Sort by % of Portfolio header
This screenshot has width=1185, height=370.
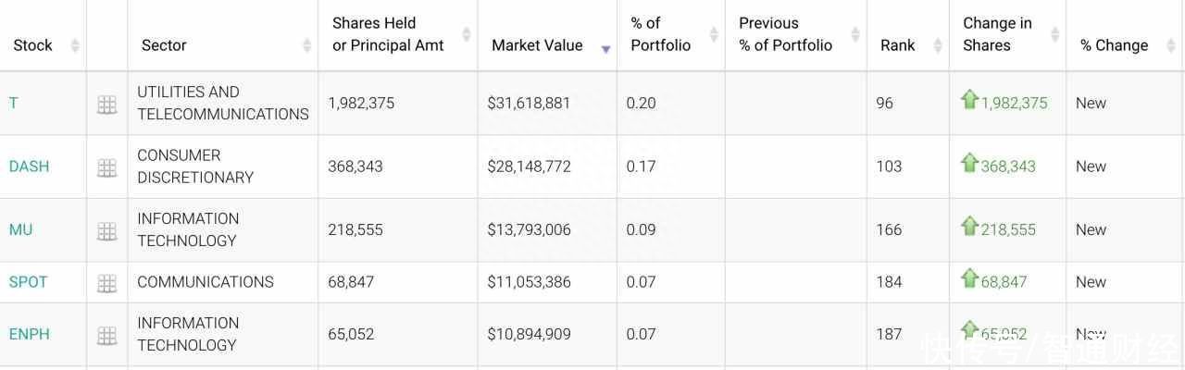click(661, 34)
